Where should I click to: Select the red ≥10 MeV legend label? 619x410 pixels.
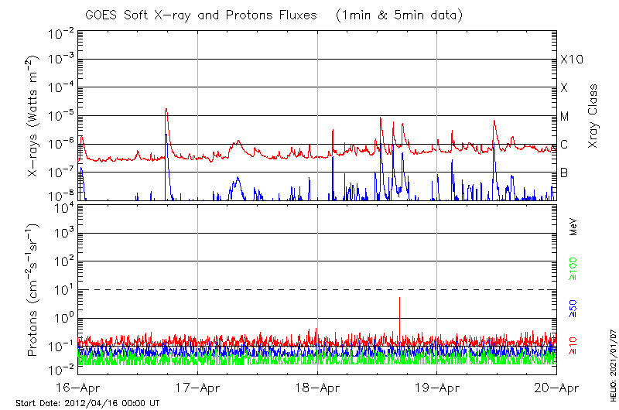point(573,346)
